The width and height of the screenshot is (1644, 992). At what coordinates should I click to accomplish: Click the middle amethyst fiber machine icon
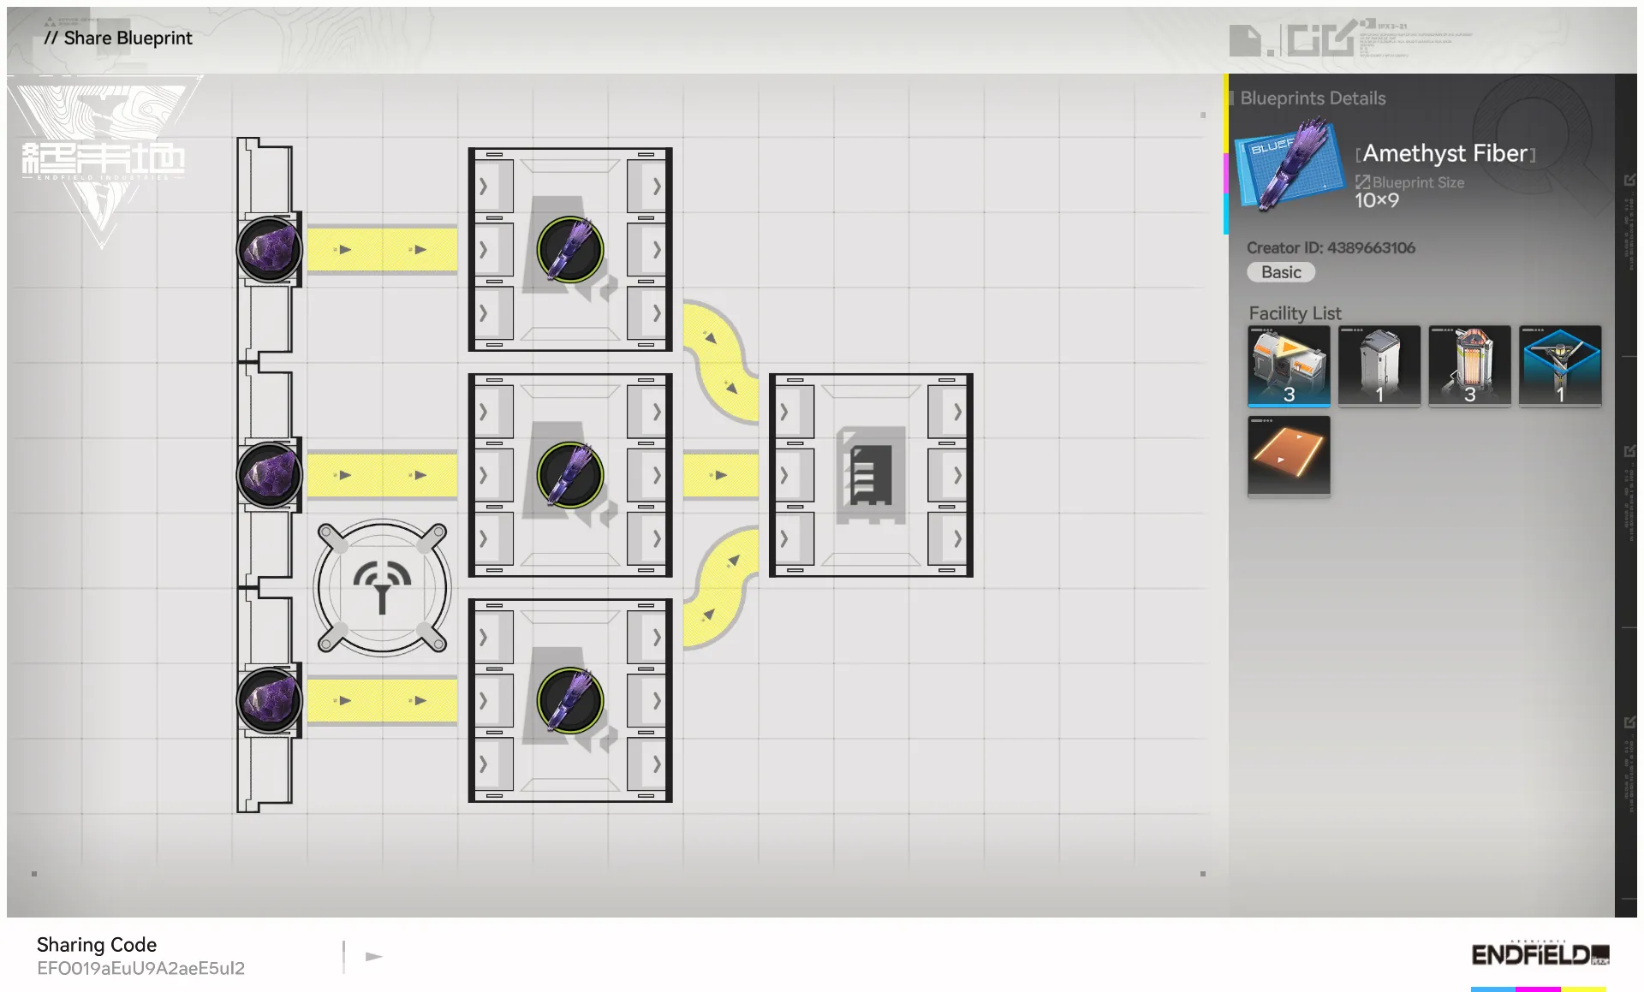click(x=570, y=475)
